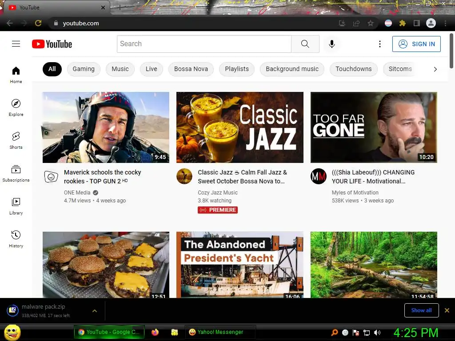Select the Sitcoms filter chip
The height and width of the screenshot is (341, 455).
pos(400,69)
